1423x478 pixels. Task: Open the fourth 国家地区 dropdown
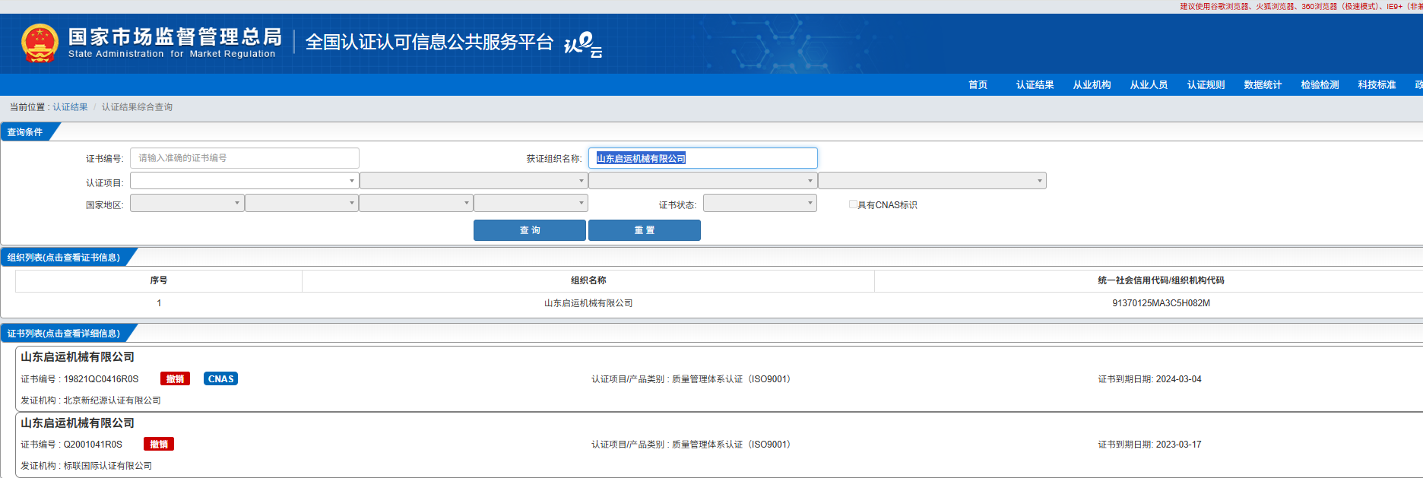[531, 203]
